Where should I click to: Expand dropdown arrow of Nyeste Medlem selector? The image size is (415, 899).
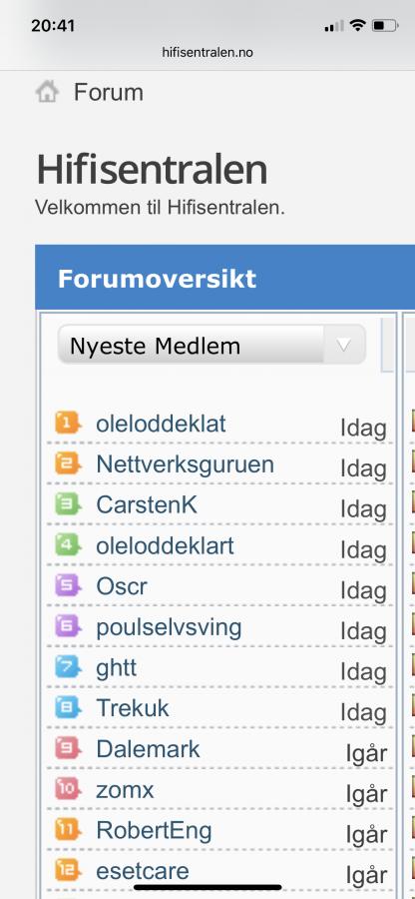[x=343, y=346]
